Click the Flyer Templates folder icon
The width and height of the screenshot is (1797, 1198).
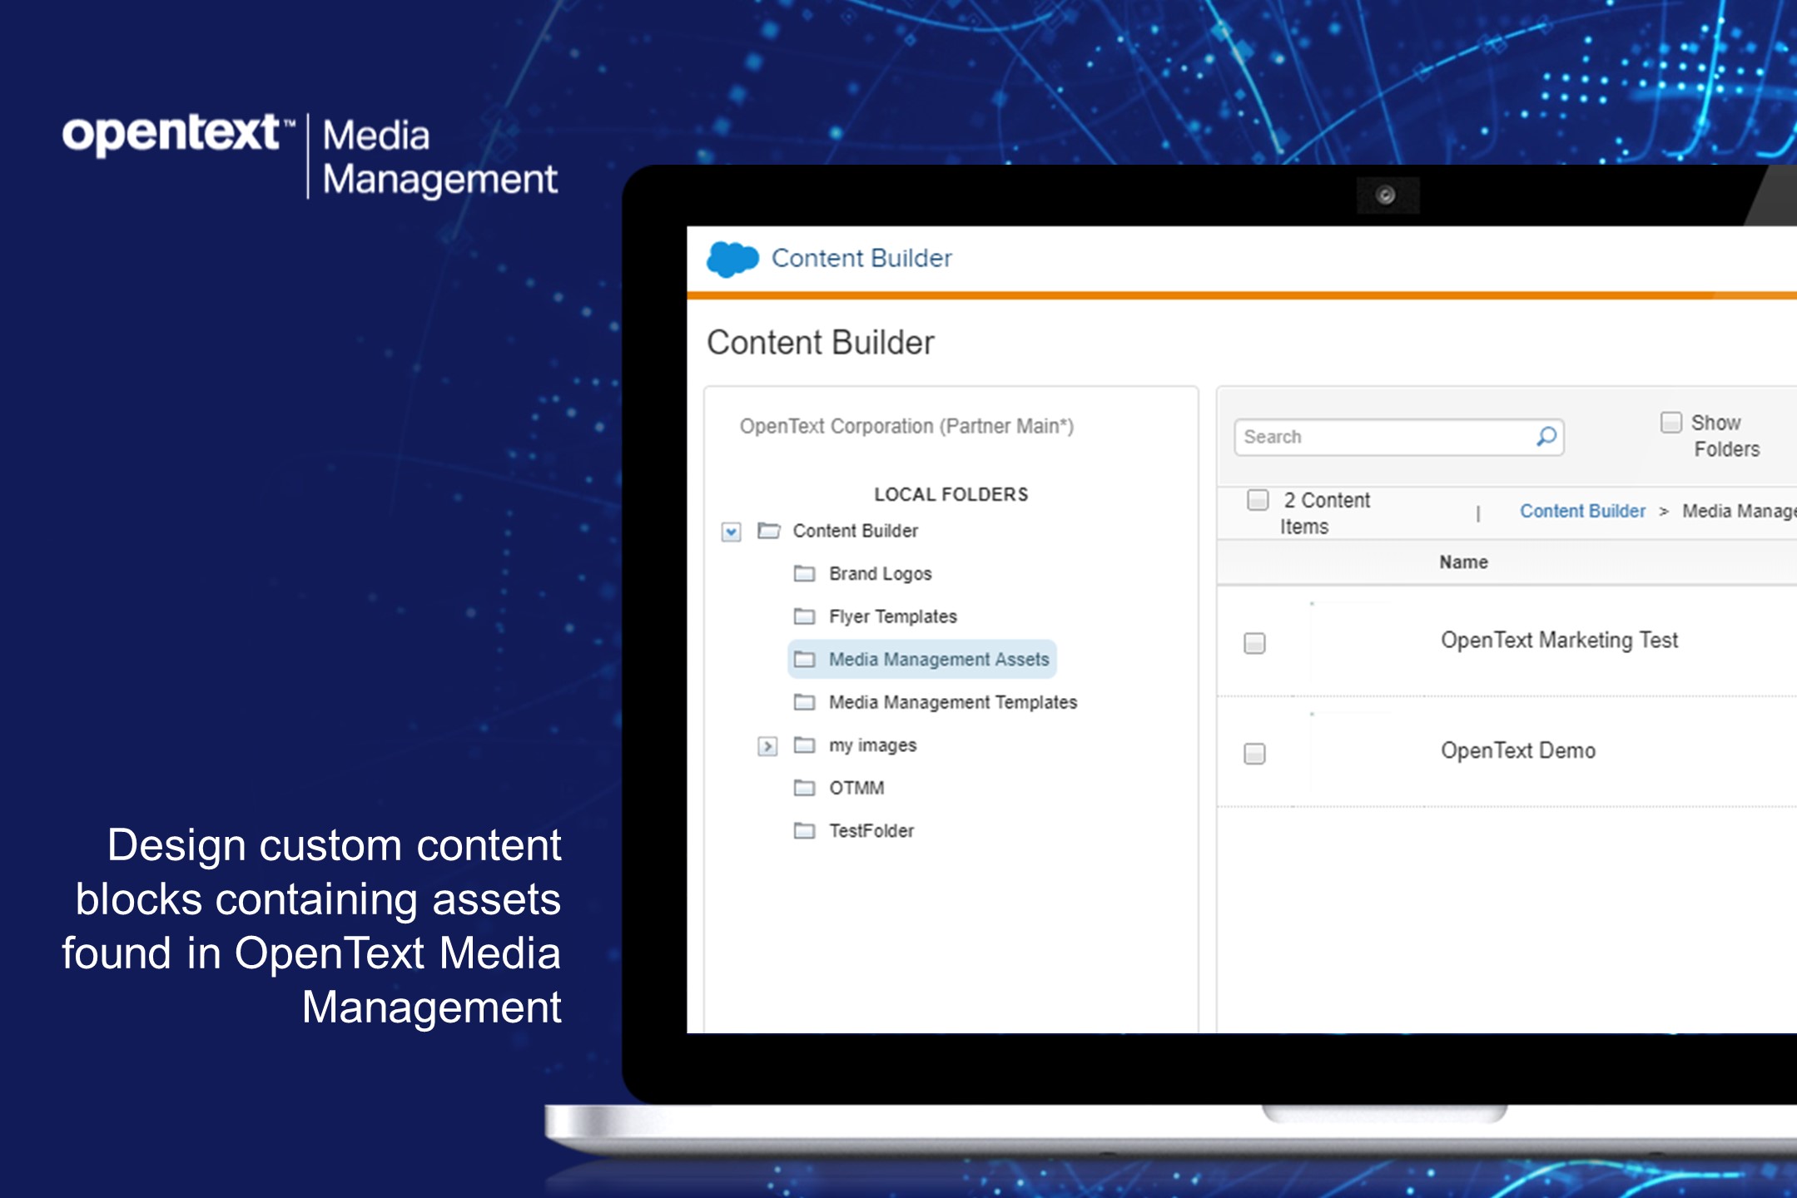[x=804, y=616]
